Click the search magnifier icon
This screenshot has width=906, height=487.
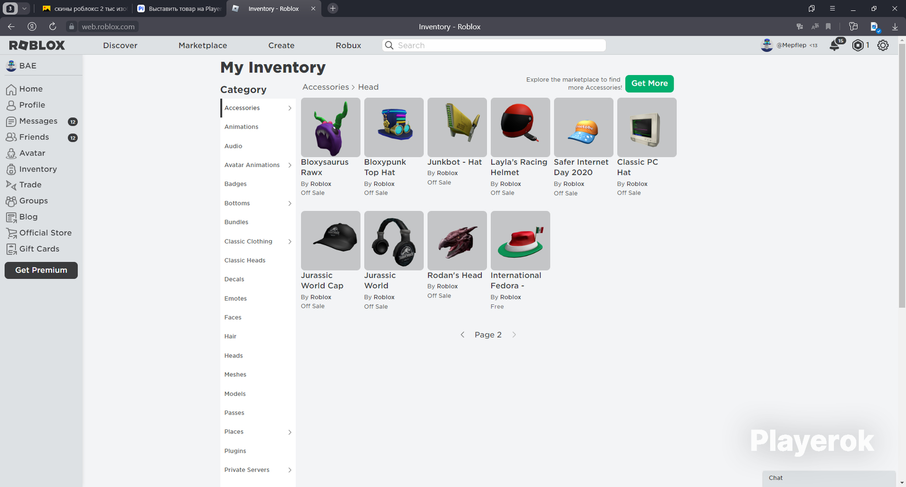(389, 45)
